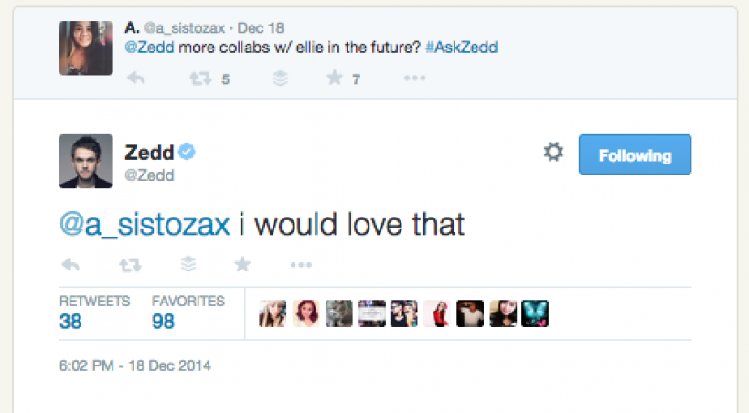Image resolution: width=749 pixels, height=413 pixels.
Task: Click the first avatar in the favoriters row
Action: coord(273,313)
